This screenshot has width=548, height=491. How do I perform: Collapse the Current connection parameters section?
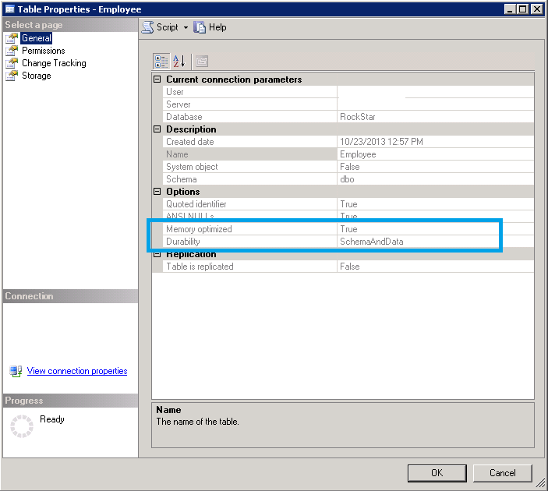point(157,79)
